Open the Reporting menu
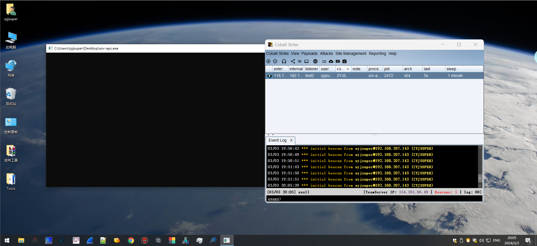The width and height of the screenshot is (537, 246). [x=377, y=53]
